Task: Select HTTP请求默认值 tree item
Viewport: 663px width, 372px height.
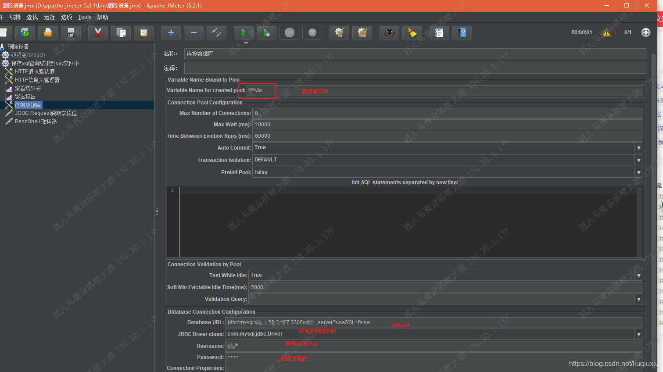Action: [x=35, y=72]
